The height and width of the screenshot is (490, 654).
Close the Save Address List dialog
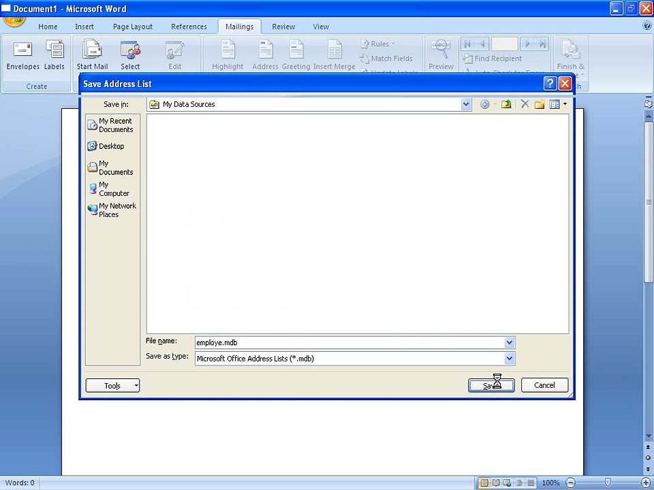[x=565, y=83]
